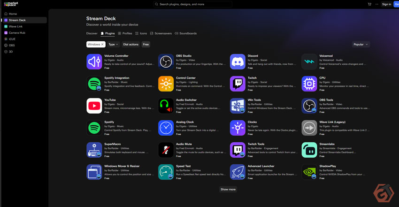Select Stream Deck in the sidebar

tap(24, 20)
